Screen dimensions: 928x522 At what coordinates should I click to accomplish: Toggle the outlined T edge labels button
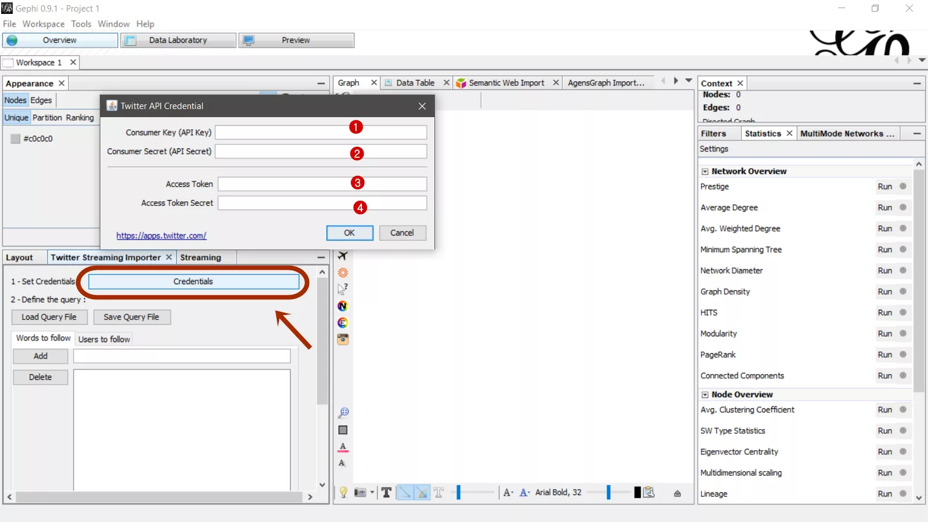point(439,492)
